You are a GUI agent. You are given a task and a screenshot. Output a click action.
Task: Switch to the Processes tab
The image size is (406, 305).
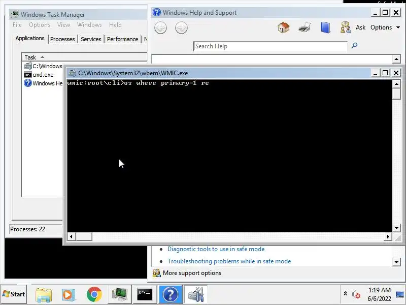(x=62, y=39)
